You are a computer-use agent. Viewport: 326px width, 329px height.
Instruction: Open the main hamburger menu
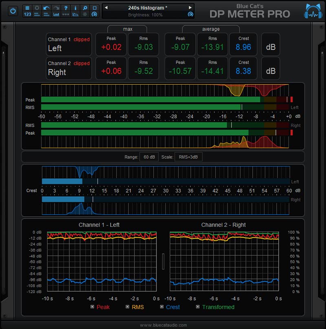[x=27, y=8]
